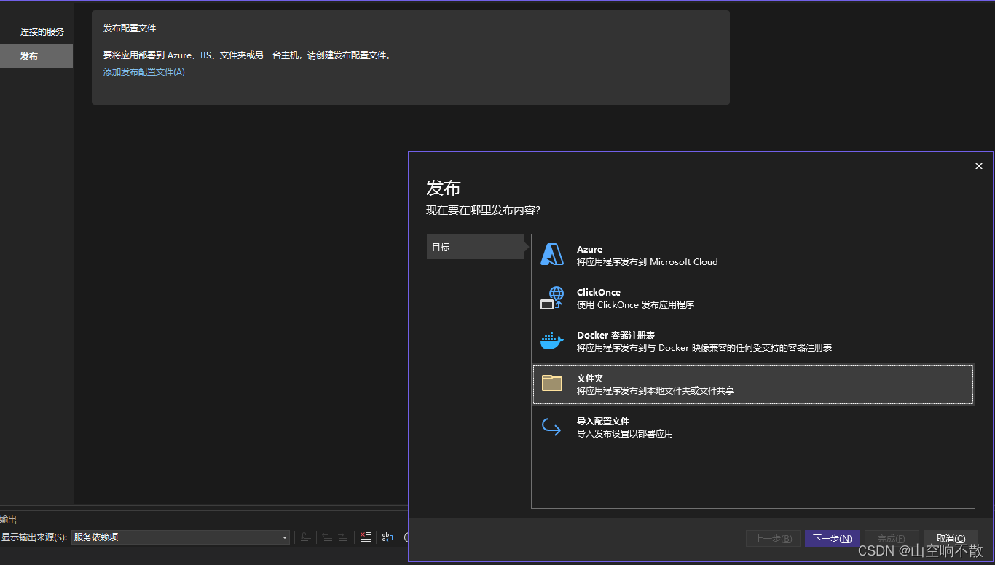Select the Azure publish target
The height and width of the screenshot is (565, 995).
coord(753,255)
